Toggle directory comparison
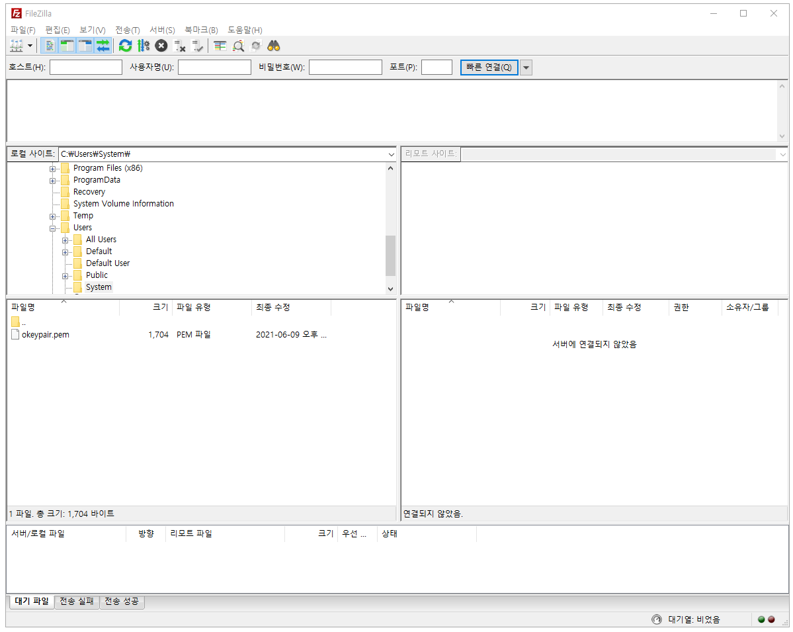 (x=237, y=46)
